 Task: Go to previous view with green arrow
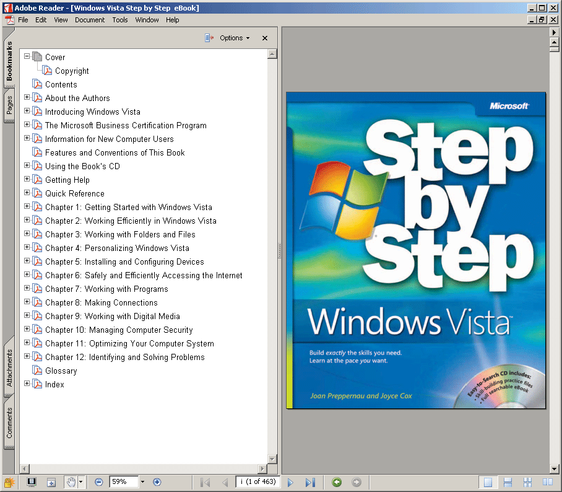pyautogui.click(x=337, y=482)
